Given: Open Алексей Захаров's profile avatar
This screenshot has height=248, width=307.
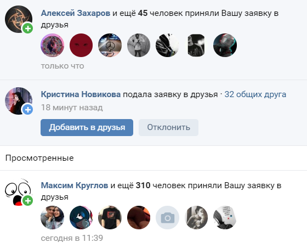Looking at the screenshot, I should [19, 19].
